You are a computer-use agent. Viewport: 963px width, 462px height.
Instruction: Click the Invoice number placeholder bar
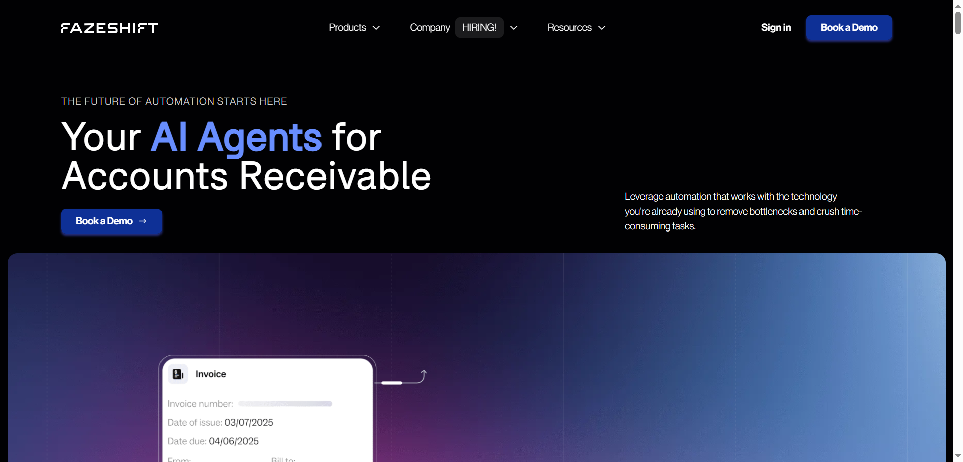[x=285, y=404]
